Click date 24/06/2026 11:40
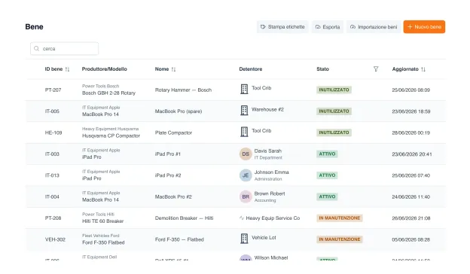Image resolution: width=470 pixels, height=274 pixels. [x=411, y=196]
